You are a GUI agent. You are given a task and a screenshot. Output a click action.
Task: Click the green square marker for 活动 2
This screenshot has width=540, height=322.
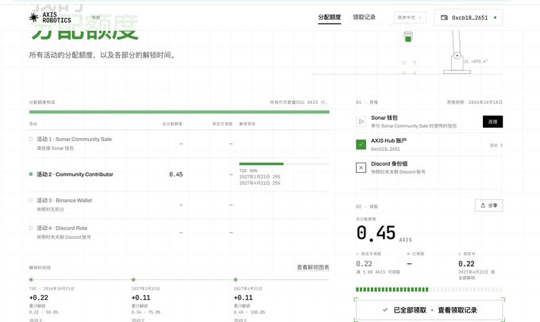[31, 174]
